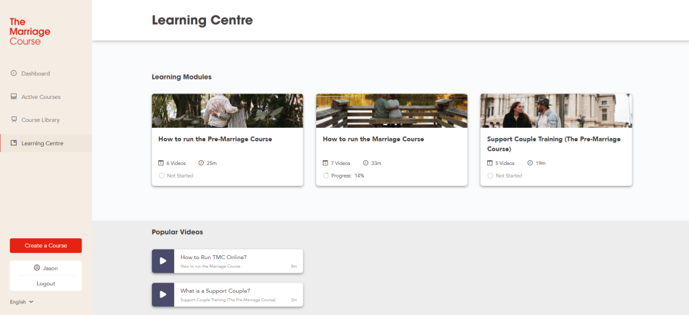Click the videos icon on Pre-Marriage Course card
Viewport: 689px width, 315px height.
tap(161, 163)
